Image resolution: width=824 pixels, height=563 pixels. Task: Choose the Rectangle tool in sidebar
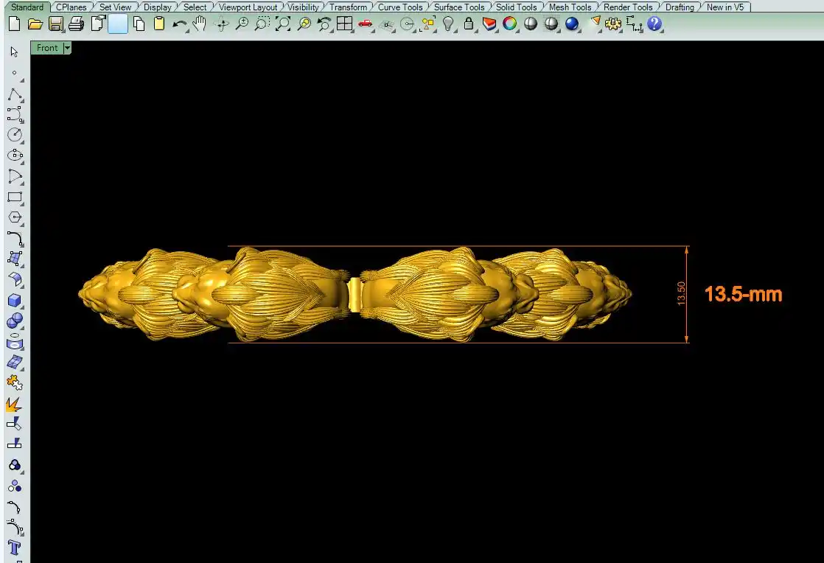(x=14, y=197)
